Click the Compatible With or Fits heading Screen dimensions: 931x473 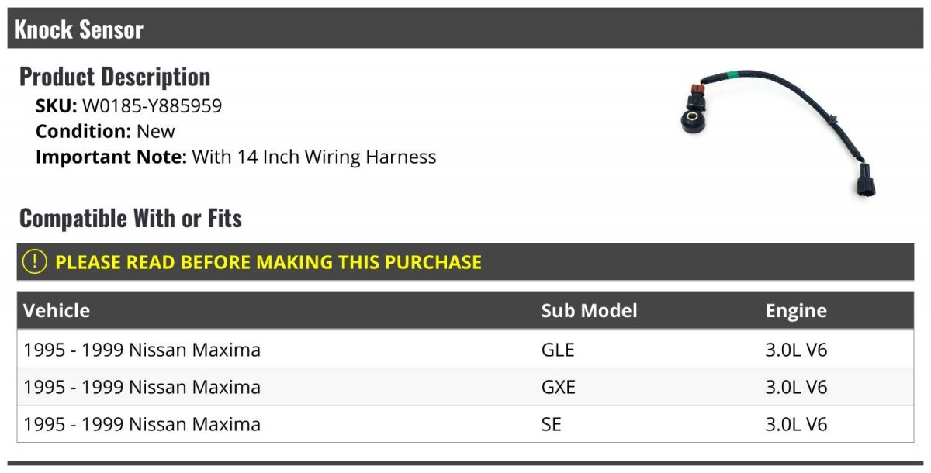(130, 219)
